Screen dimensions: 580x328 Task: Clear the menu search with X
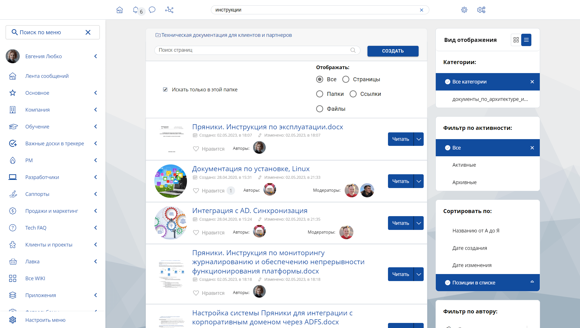(88, 32)
